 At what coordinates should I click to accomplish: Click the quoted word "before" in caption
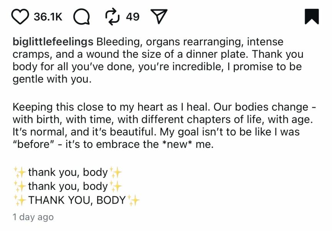coord(30,144)
